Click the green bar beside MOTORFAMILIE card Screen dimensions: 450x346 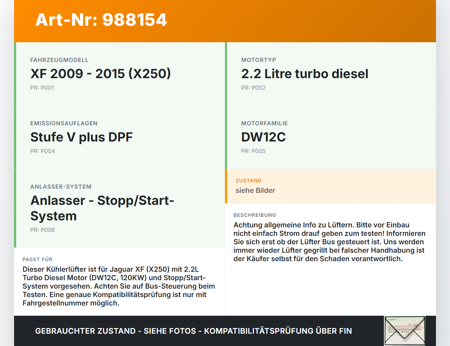226,137
